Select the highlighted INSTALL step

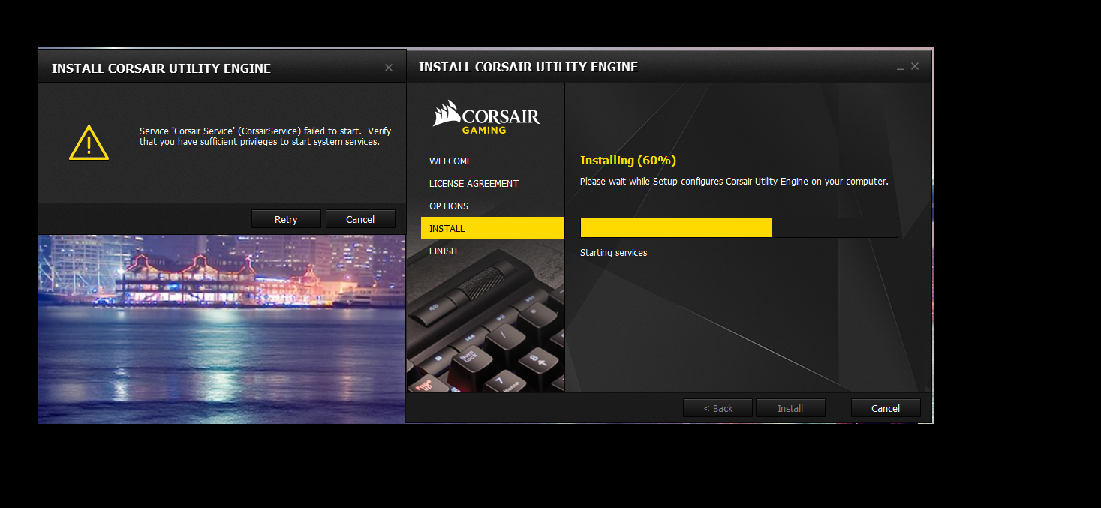coord(492,228)
